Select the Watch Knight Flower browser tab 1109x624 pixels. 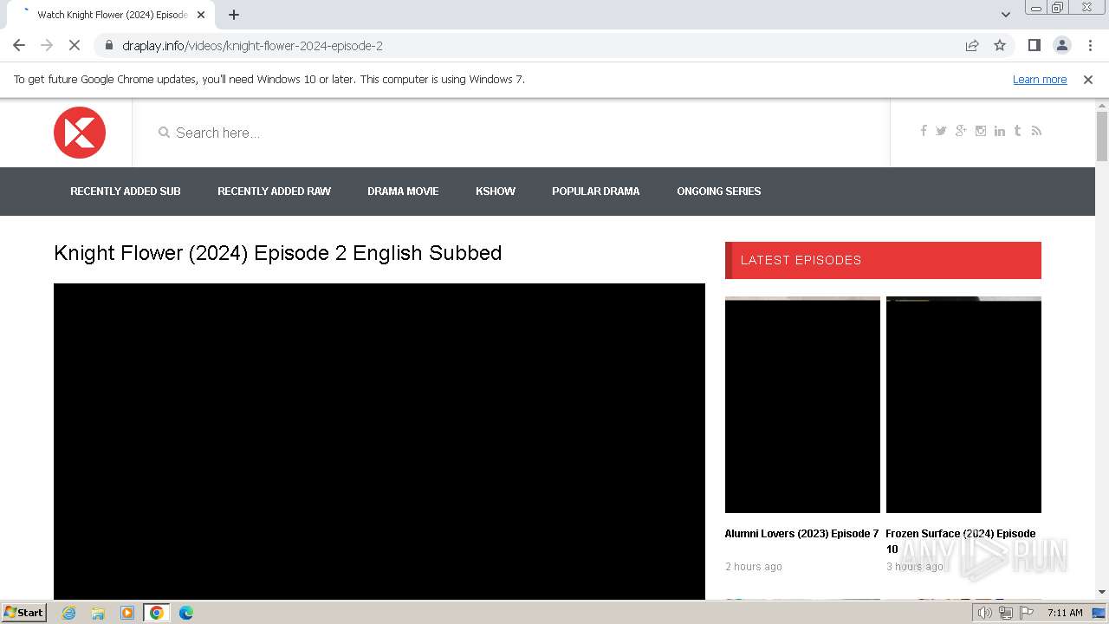point(109,15)
